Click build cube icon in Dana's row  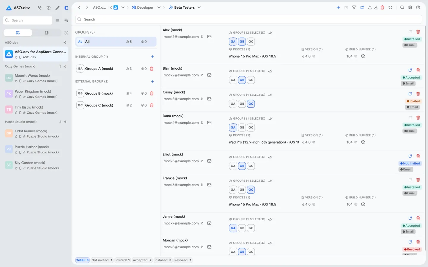coord(363,142)
